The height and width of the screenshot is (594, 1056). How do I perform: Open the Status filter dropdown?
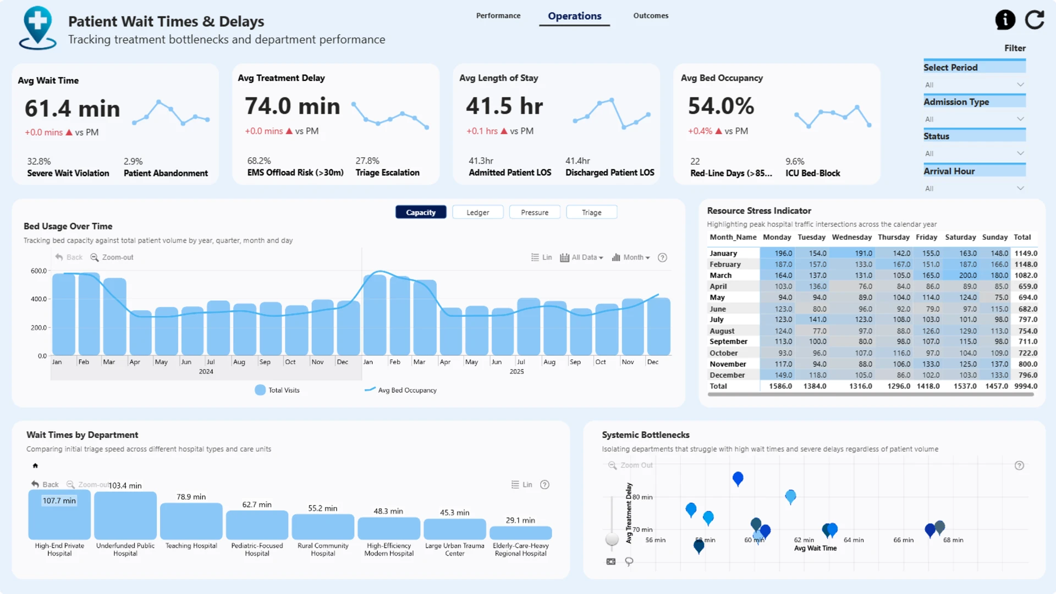[x=975, y=153]
